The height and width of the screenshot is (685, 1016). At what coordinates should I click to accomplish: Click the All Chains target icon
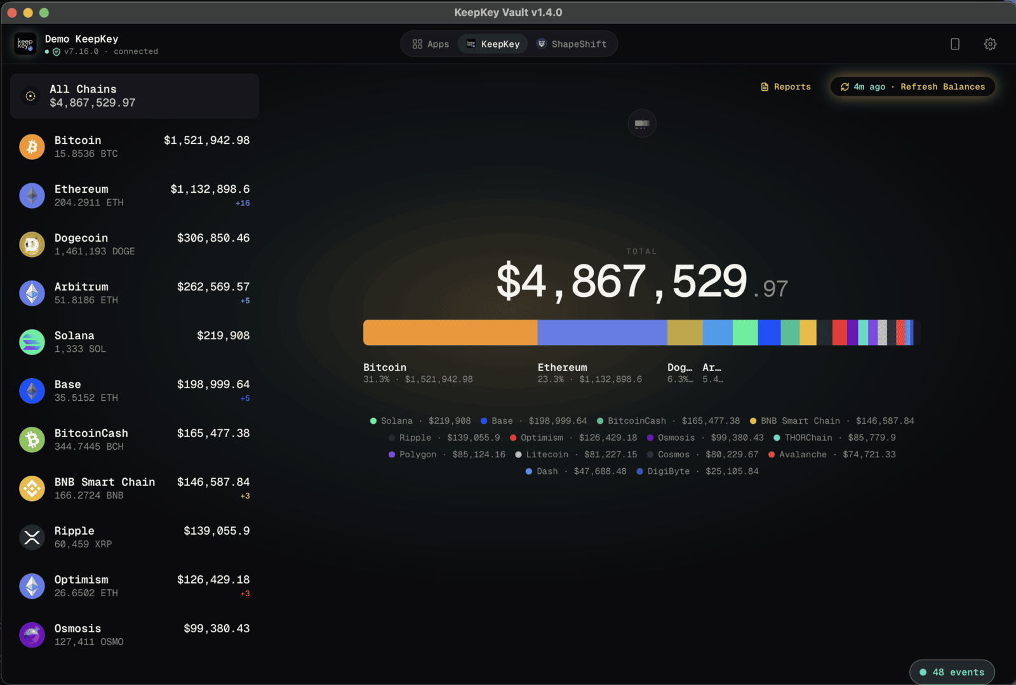(30, 96)
